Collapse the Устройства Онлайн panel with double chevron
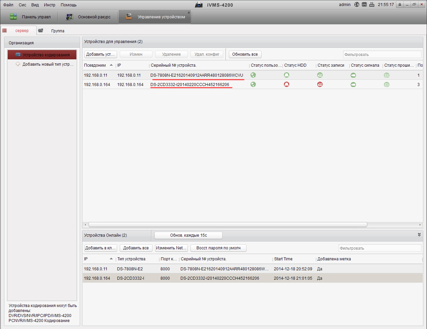Image resolution: width=427 pixels, height=329 pixels. [419, 235]
